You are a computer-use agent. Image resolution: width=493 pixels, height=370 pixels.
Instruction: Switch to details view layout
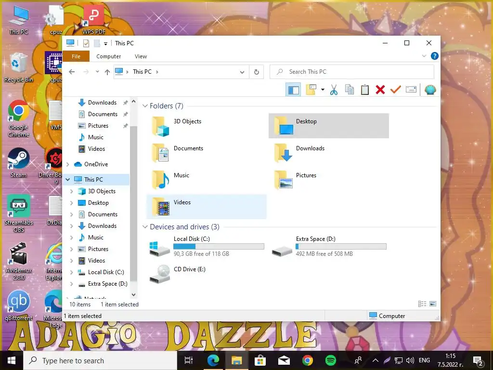pyautogui.click(x=422, y=304)
